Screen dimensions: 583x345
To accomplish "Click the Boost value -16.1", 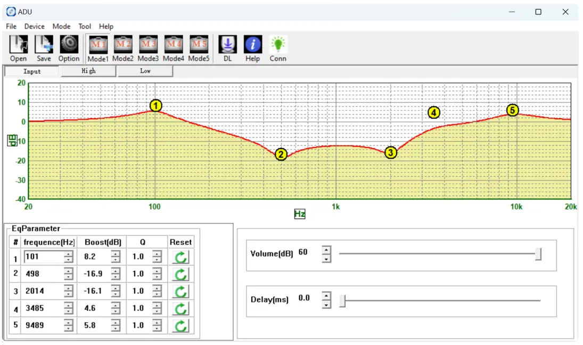I will pos(93,291).
